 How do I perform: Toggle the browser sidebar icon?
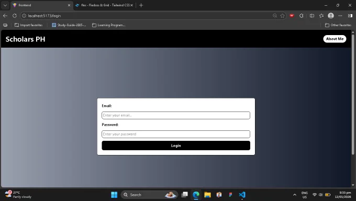[x=350, y=16]
